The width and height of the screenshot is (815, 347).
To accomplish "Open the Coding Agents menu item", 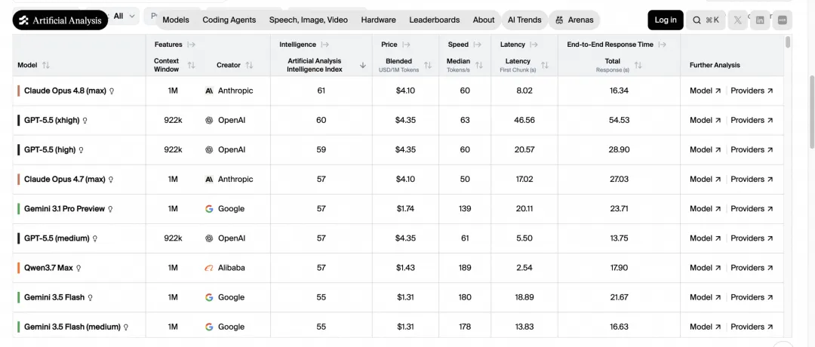I will click(x=229, y=20).
